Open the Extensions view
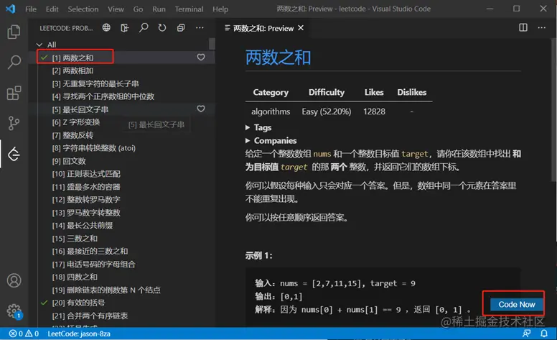The width and height of the screenshot is (557, 340). tap(14, 93)
